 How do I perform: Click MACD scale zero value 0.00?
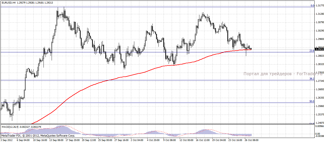click(318, 134)
